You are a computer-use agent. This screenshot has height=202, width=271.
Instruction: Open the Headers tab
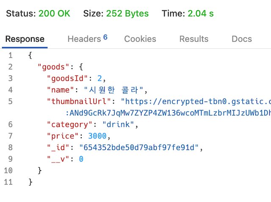coord(84,39)
